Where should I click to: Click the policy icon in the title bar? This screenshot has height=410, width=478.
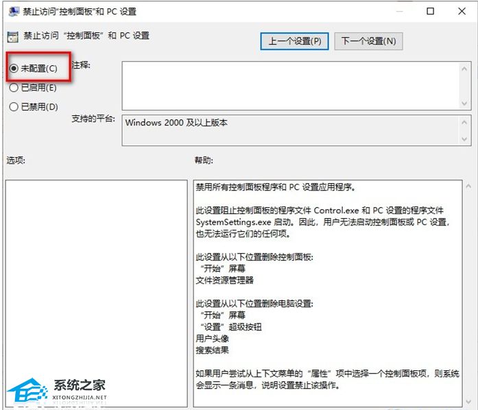(x=14, y=11)
